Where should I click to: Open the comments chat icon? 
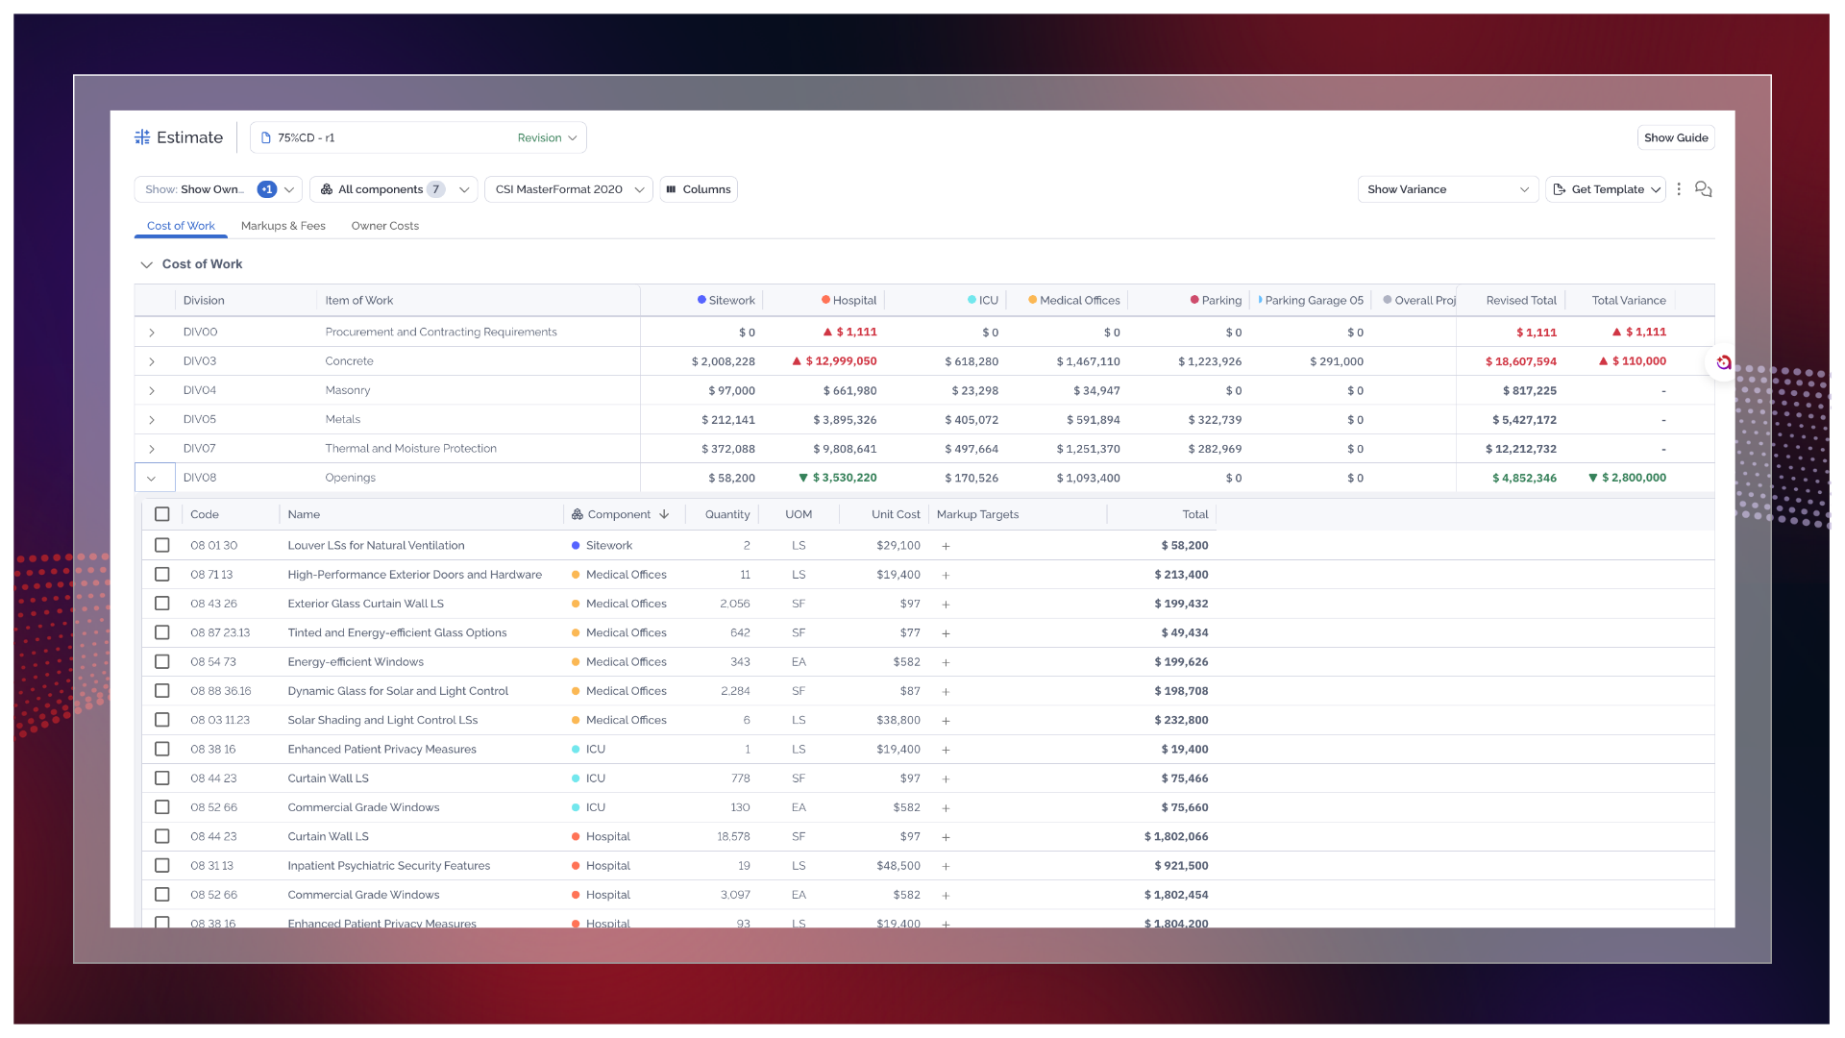pos(1703,189)
